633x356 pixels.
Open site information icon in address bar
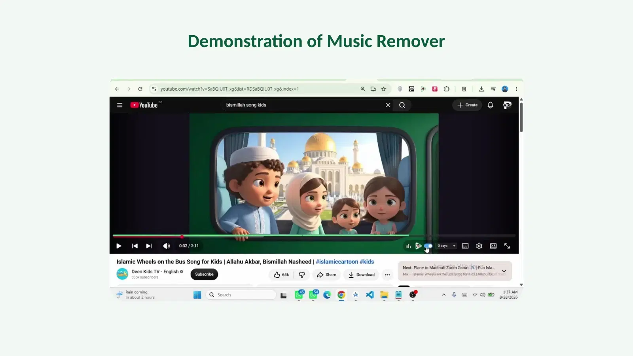pyautogui.click(x=154, y=89)
